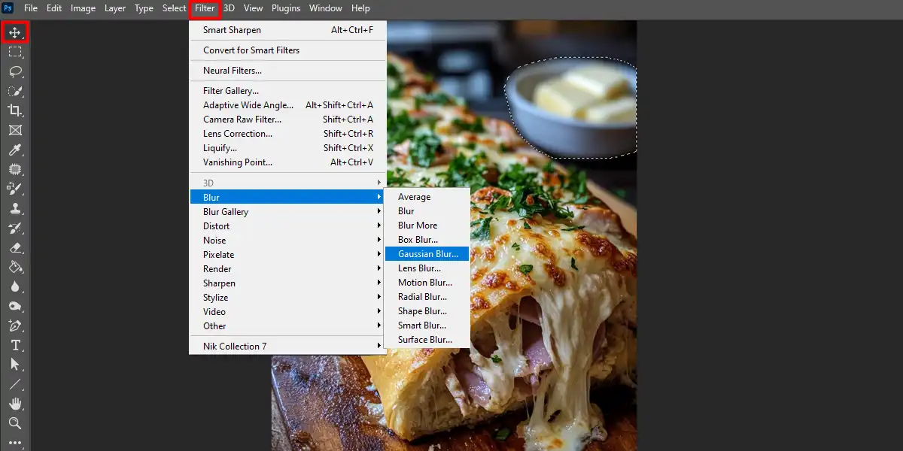Open the Layer menu
This screenshot has width=903, height=451.
click(115, 8)
